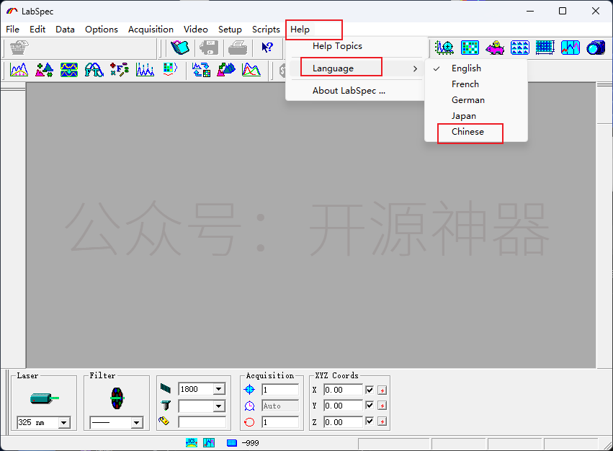Click the pink piggy bank icon
The height and width of the screenshot is (451, 613).
pos(495,48)
